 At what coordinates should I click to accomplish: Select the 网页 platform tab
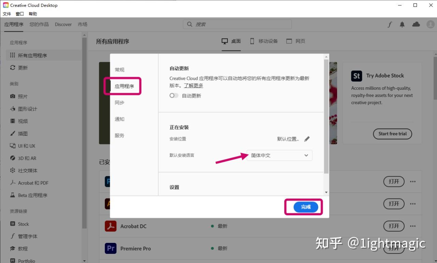(296, 41)
